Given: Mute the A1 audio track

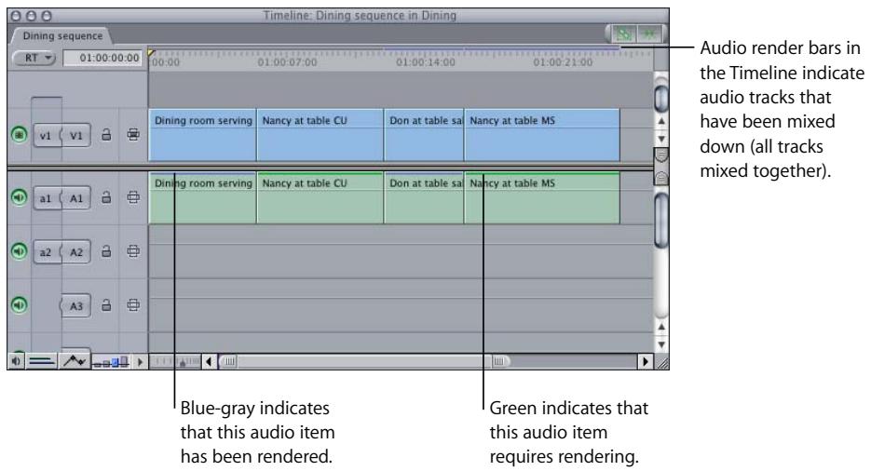Looking at the screenshot, I should (x=19, y=197).
